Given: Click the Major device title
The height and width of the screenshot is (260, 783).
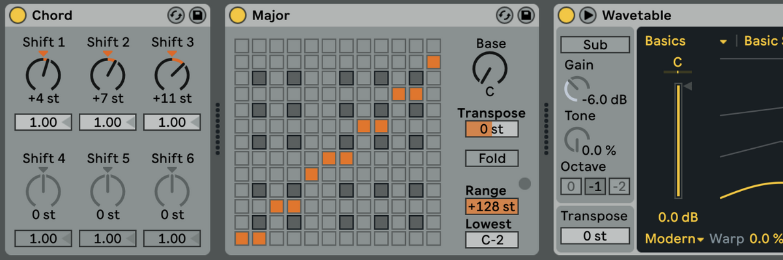Looking at the screenshot, I should (x=271, y=15).
